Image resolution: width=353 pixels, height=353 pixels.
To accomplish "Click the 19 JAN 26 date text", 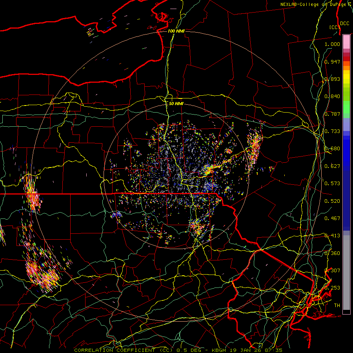I will tap(246, 350).
